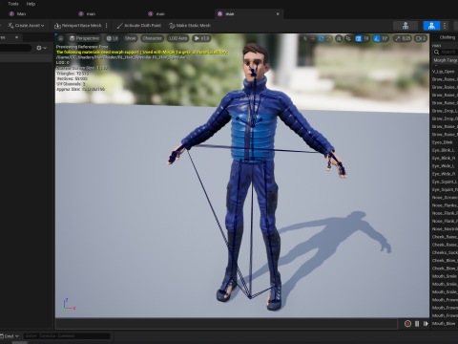
Task: Open the viewport options hamburger menu
Action: pos(60,38)
